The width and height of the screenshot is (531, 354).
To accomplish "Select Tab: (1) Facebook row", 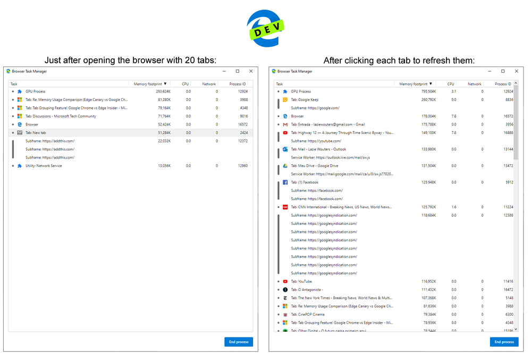I will (394, 182).
